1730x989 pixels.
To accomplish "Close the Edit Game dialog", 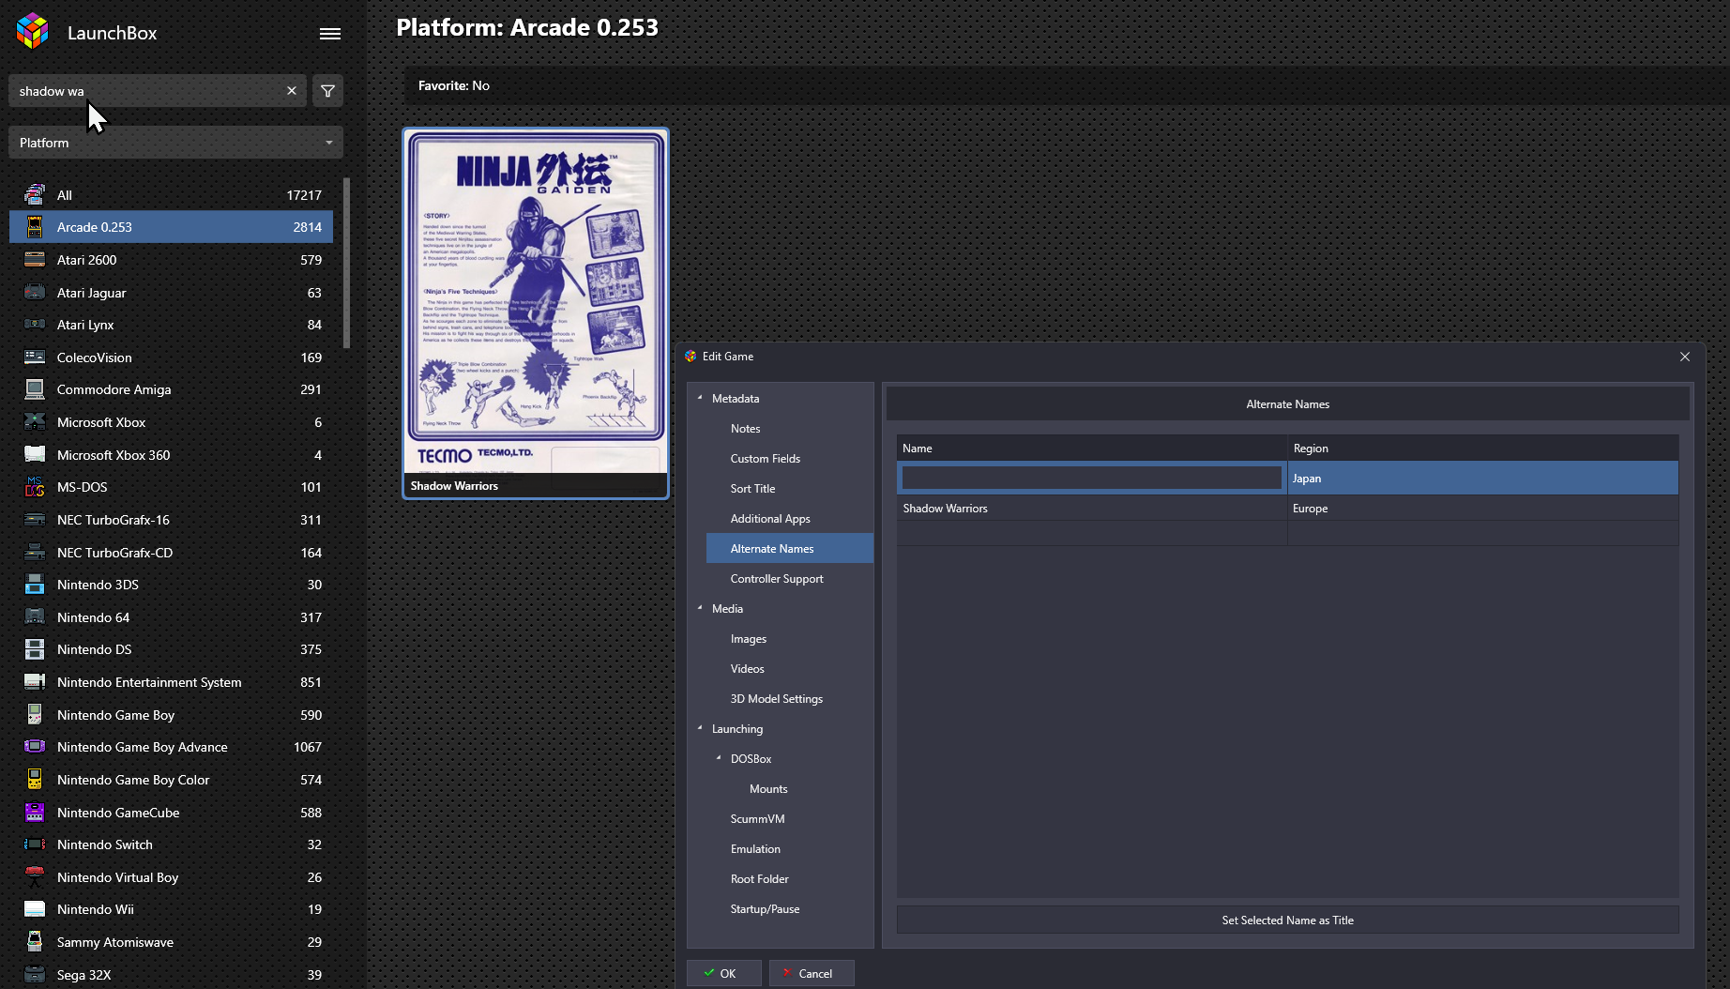I will [x=1685, y=357].
